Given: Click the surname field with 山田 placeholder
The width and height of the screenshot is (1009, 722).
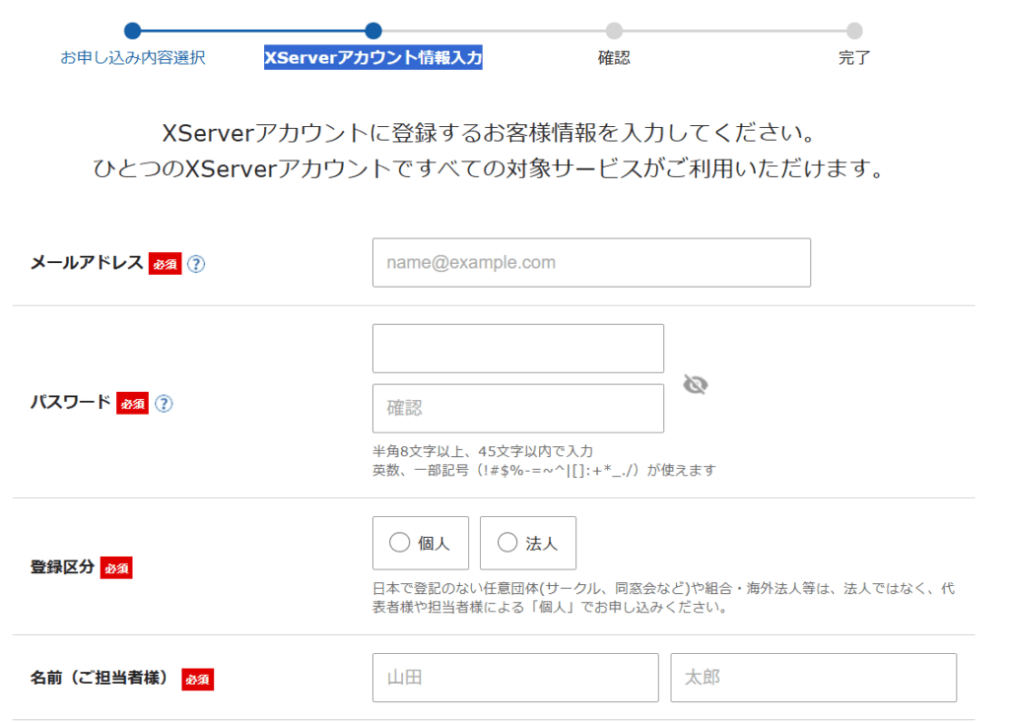Looking at the screenshot, I should click(x=515, y=678).
